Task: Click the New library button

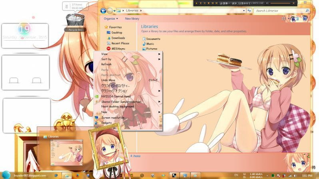Action: (132, 18)
